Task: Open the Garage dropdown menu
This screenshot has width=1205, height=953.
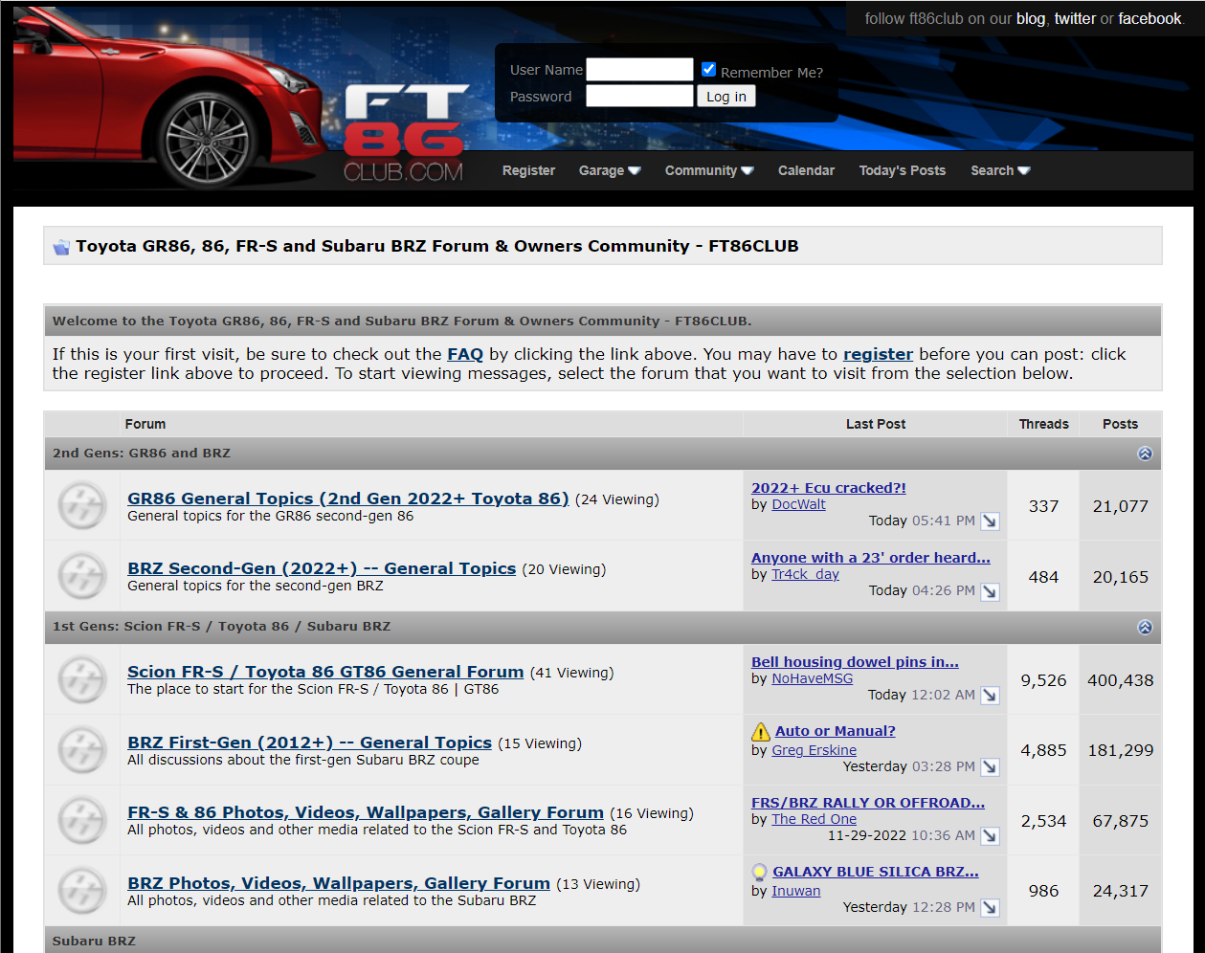Action: pyautogui.click(x=609, y=170)
